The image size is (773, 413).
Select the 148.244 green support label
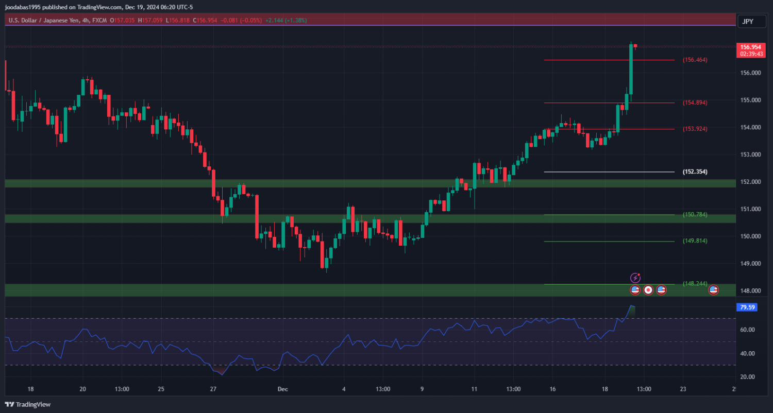coord(695,283)
